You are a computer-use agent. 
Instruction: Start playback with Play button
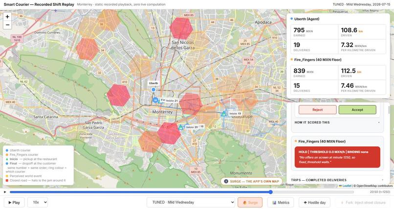coord(14,203)
